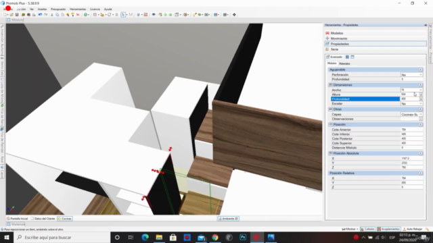This screenshot has height=243, width=433.
Task: Click the Cota Anterior value field
Action: 411,130
